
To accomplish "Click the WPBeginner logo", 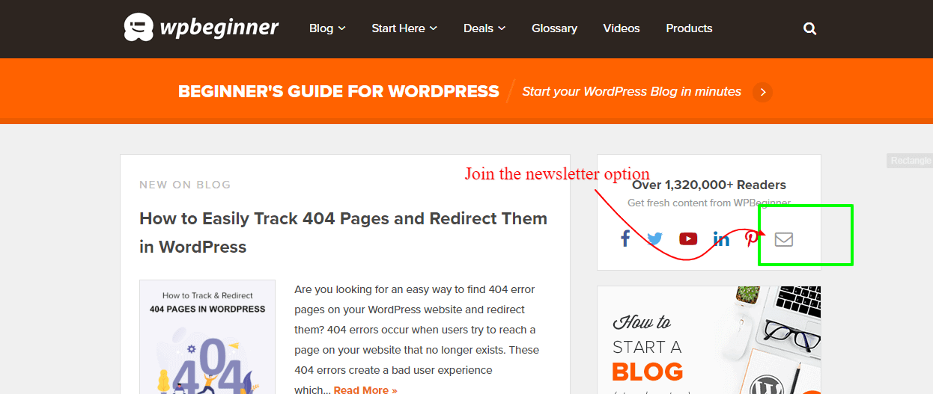I will pyautogui.click(x=201, y=28).
